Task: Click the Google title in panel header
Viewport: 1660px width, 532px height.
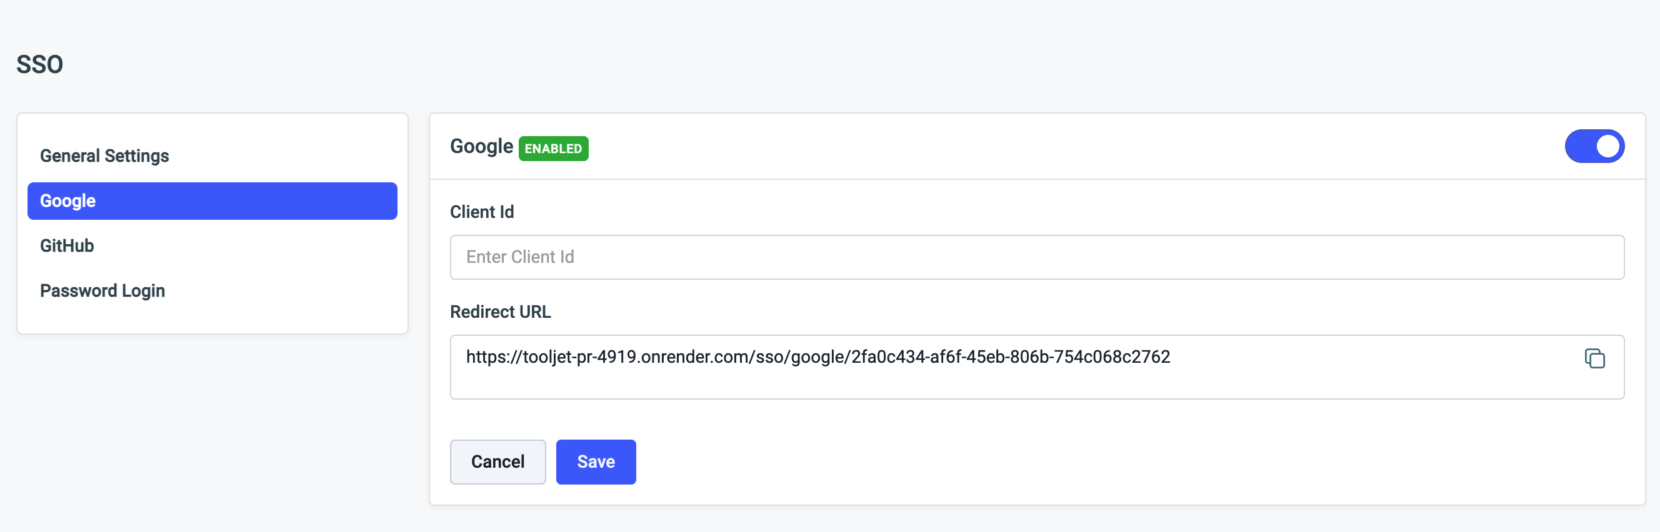Action: pyautogui.click(x=481, y=146)
